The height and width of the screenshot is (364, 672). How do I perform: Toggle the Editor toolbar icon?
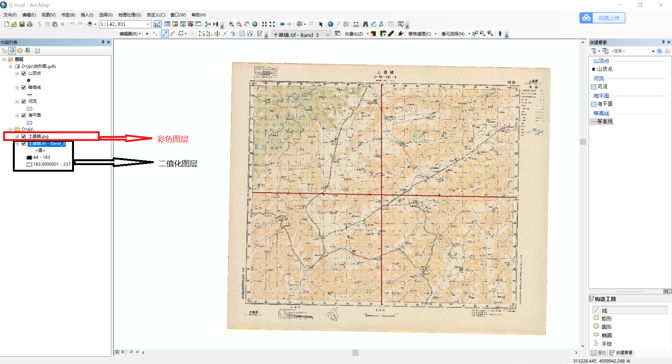pyautogui.click(x=157, y=24)
